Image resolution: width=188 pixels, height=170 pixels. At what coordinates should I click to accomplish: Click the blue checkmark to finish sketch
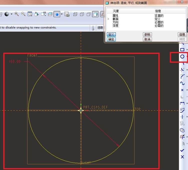182,150
